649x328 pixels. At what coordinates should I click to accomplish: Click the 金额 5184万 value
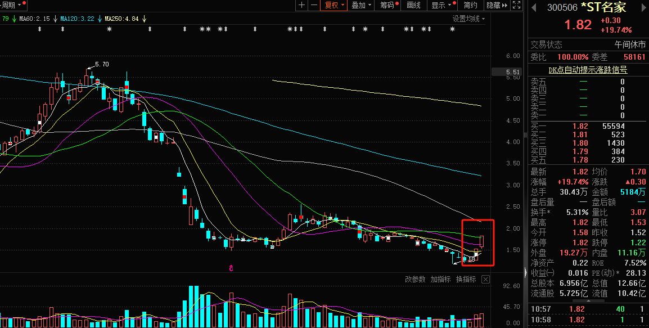pos(633,192)
